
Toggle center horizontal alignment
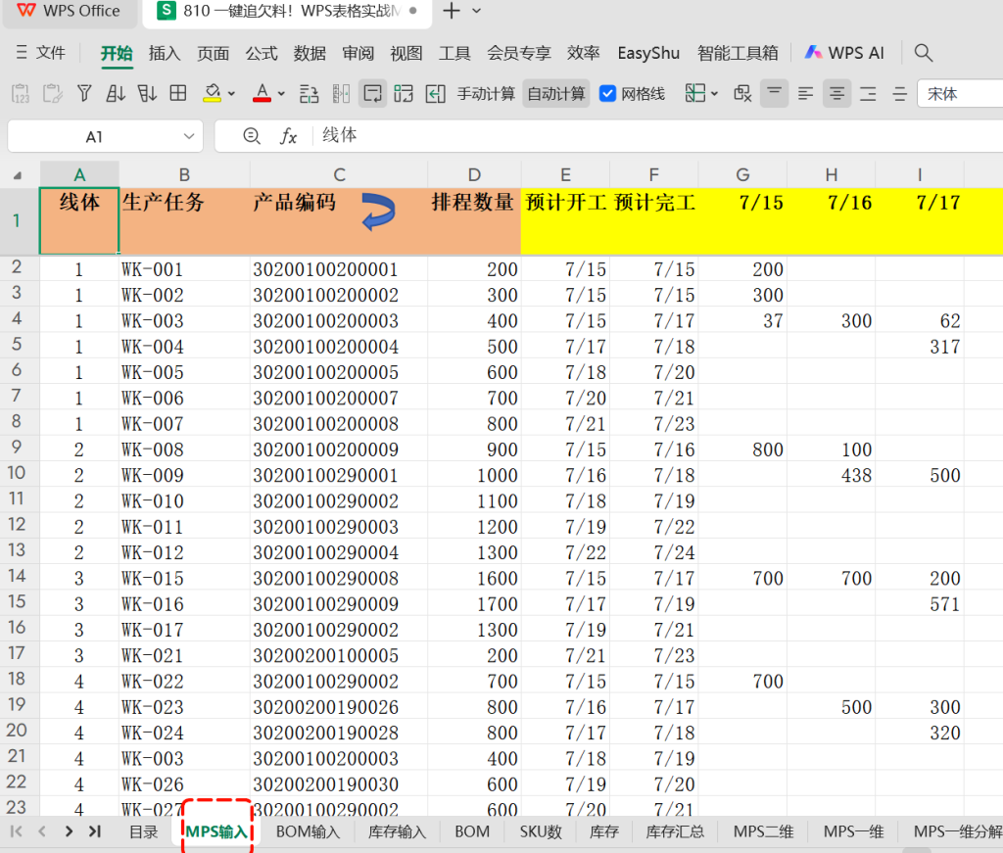(x=836, y=94)
